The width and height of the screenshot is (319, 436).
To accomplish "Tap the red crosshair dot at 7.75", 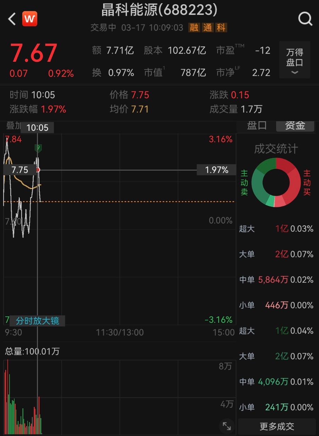I will 38,170.
